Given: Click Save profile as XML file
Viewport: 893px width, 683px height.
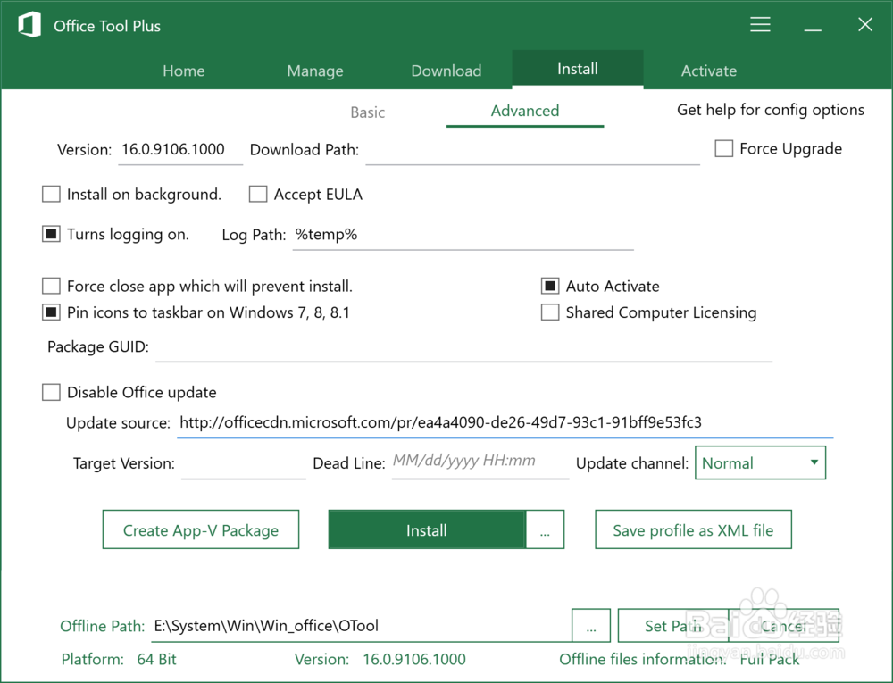Looking at the screenshot, I should (x=693, y=530).
